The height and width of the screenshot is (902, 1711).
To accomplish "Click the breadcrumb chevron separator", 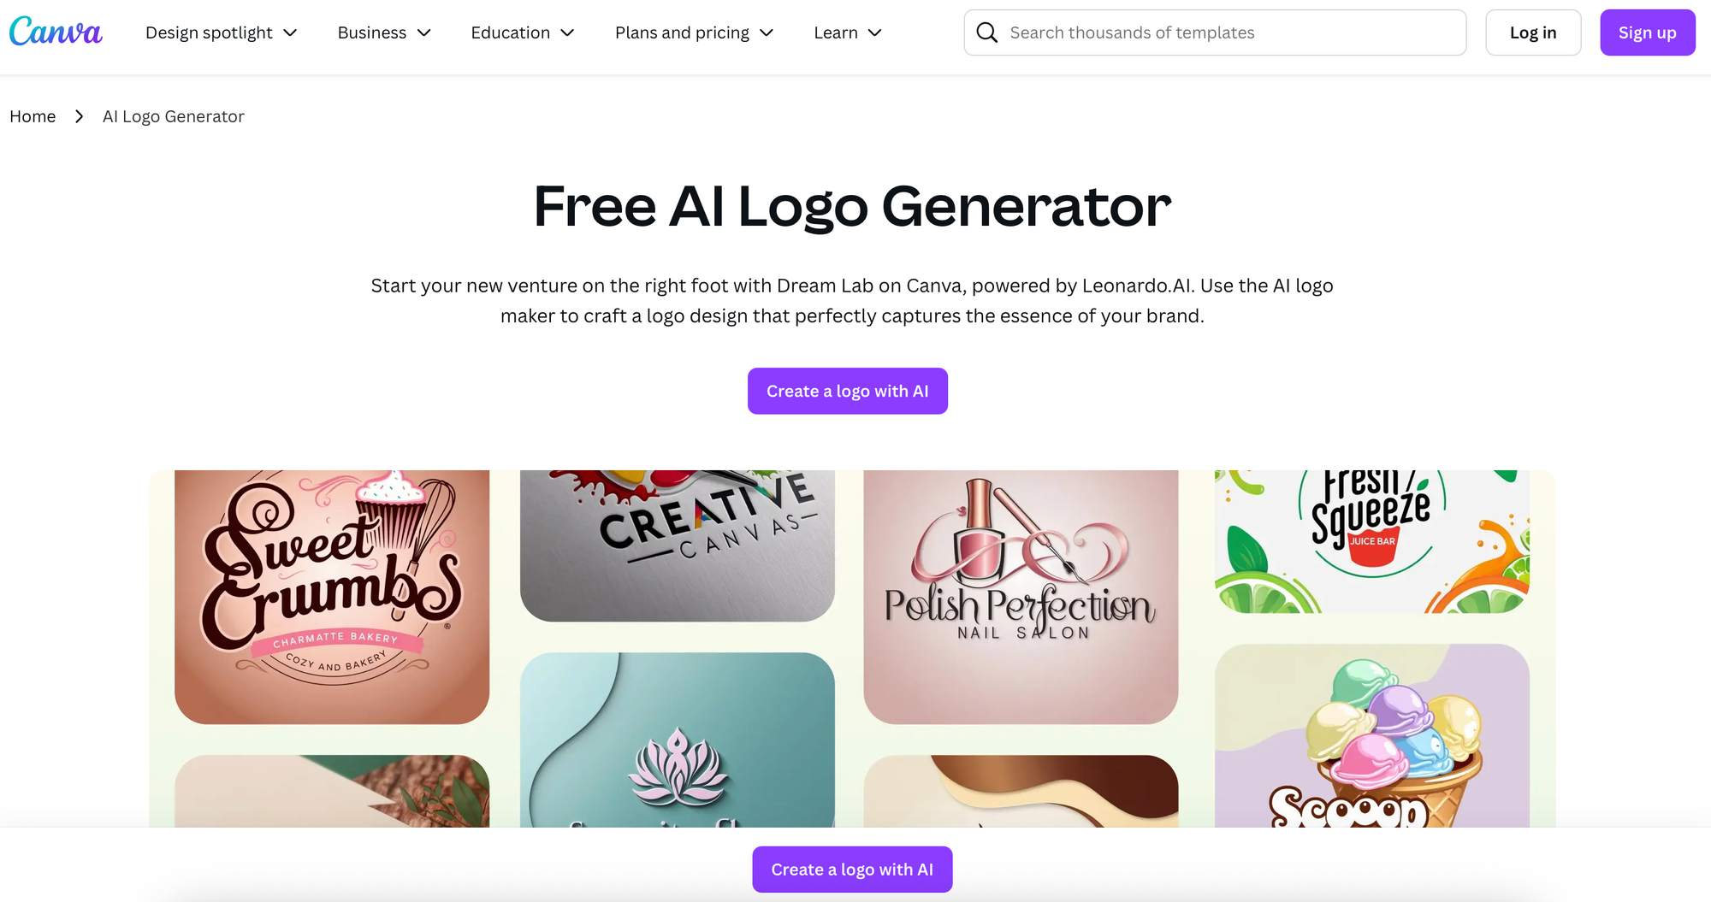I will pos(80,116).
